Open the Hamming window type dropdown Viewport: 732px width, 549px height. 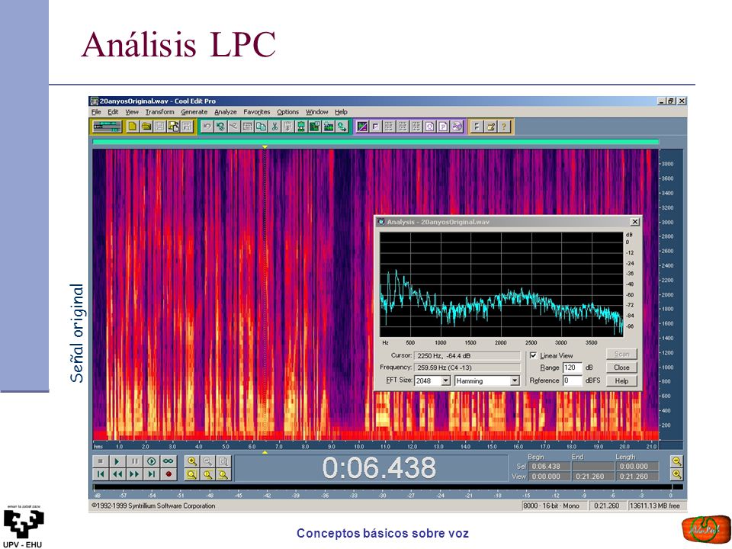pos(515,381)
